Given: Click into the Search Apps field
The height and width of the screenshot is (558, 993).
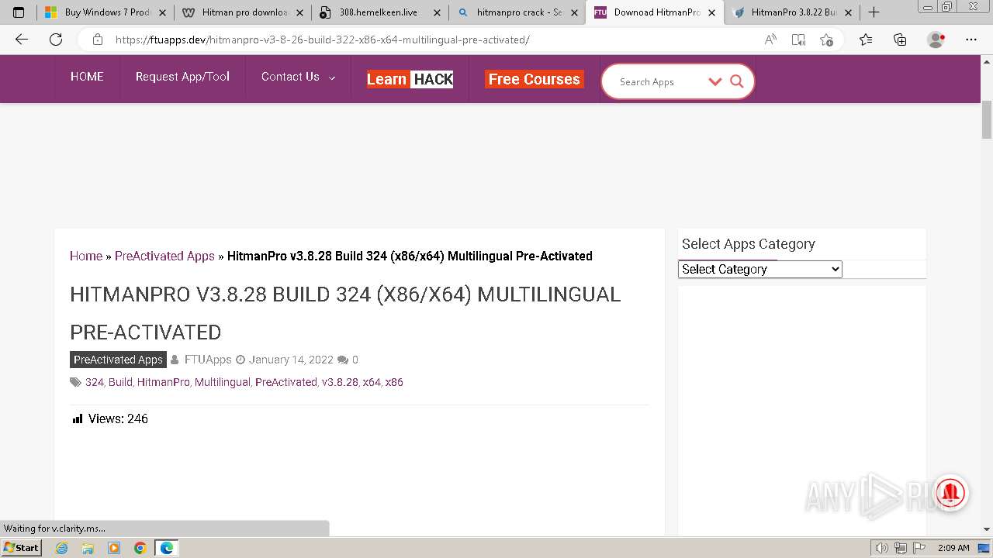Looking at the screenshot, I should [x=659, y=81].
